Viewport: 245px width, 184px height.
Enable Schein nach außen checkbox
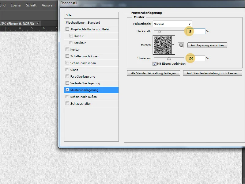coord(67,97)
